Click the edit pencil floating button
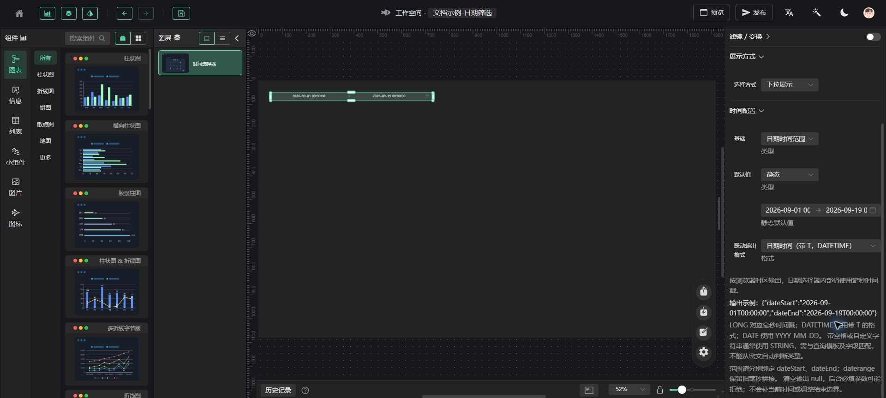The height and width of the screenshot is (398, 886). point(704,332)
